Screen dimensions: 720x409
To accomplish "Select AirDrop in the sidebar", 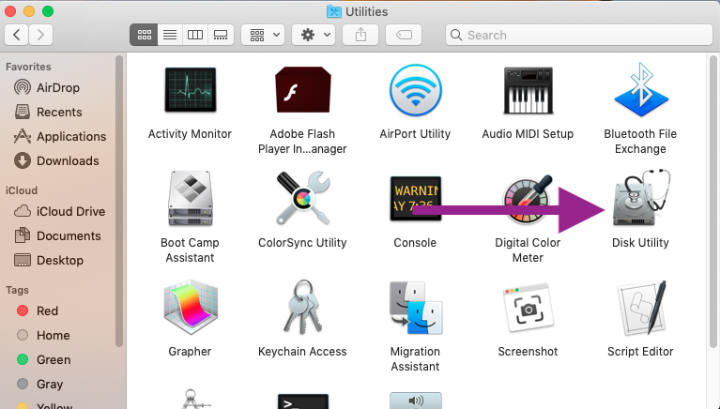I will coord(57,87).
